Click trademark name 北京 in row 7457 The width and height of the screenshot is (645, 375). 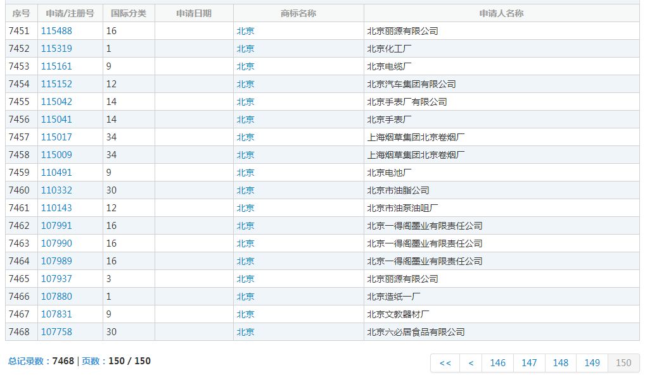pyautogui.click(x=246, y=137)
